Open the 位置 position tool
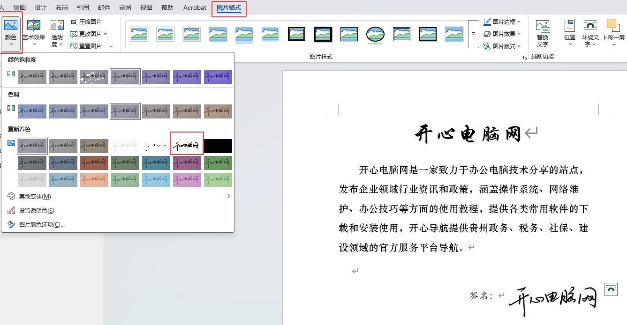 (570, 25)
